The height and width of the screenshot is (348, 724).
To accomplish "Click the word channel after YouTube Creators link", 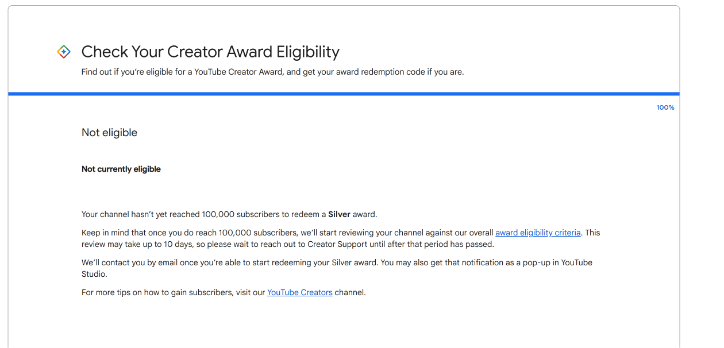I will coord(350,292).
